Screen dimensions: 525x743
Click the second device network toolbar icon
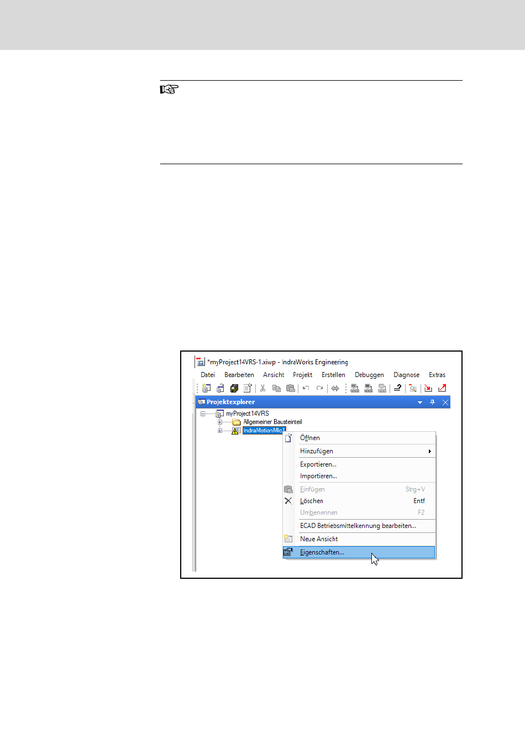point(369,388)
